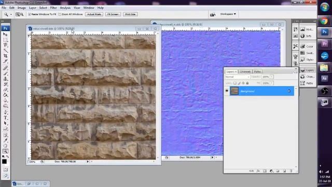Viewport: 332px width, 187px height.
Task: Open the Histogram panel from the dock
Action: [x=307, y=30]
